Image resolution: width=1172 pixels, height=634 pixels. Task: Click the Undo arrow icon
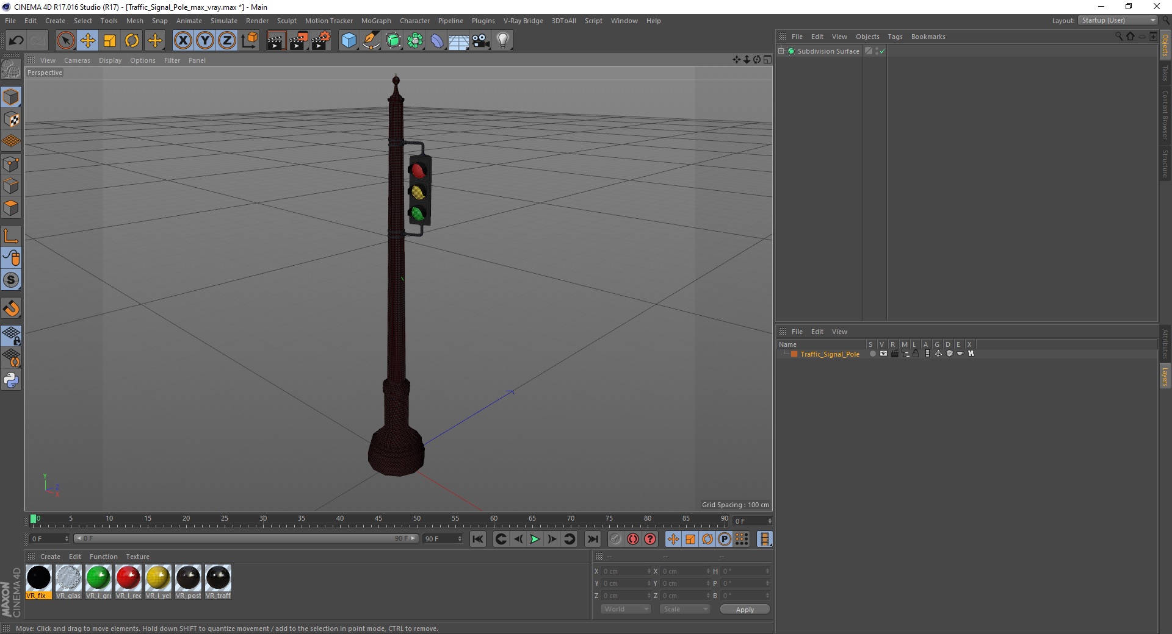click(16, 41)
